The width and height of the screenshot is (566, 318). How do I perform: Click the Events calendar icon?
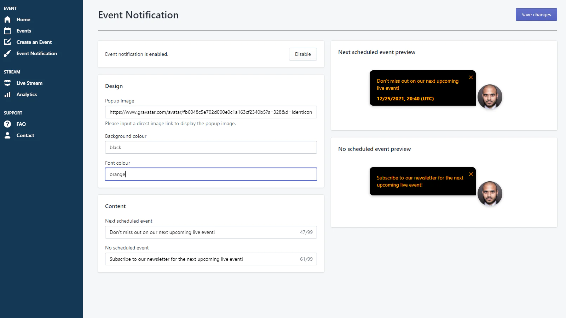(x=7, y=31)
